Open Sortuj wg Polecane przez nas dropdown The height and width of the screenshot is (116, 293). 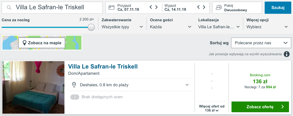coord(261,43)
